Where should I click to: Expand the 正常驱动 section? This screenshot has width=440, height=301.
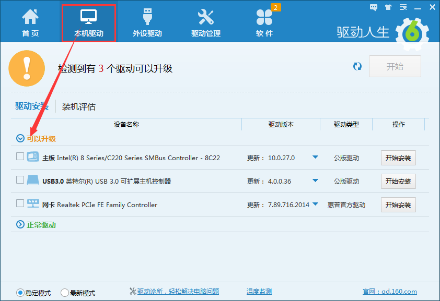point(20,224)
